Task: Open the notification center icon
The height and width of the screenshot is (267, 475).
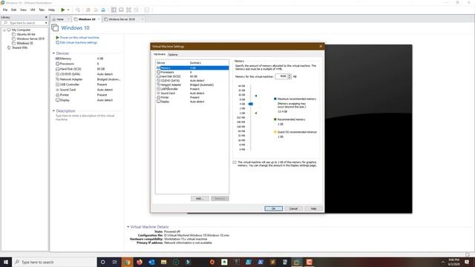Action: tap(467, 262)
